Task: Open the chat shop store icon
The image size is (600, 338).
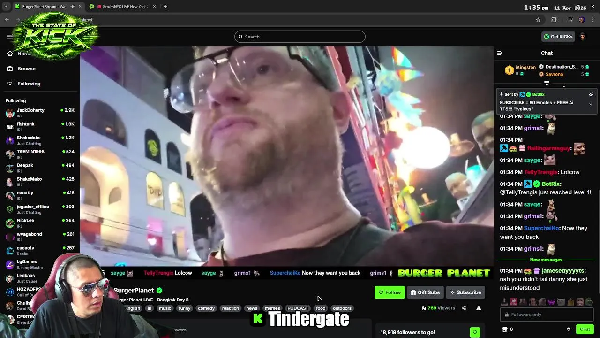Action: [505, 330]
